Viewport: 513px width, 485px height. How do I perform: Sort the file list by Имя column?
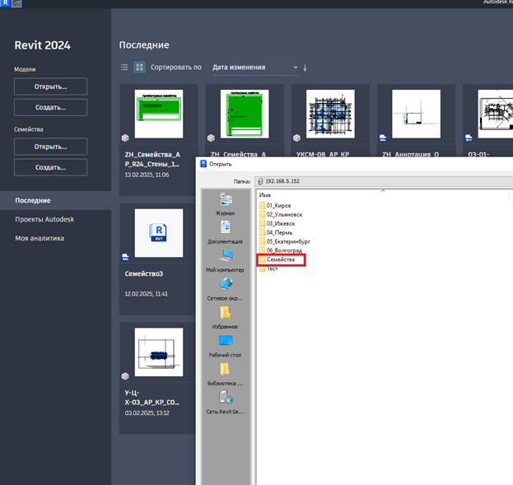tap(264, 195)
